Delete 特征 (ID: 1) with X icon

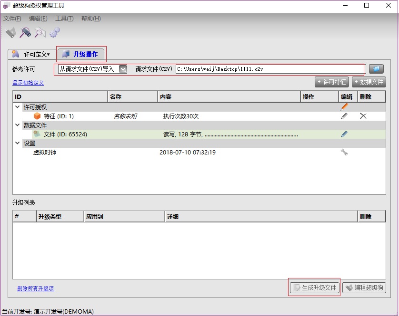tap(363, 116)
